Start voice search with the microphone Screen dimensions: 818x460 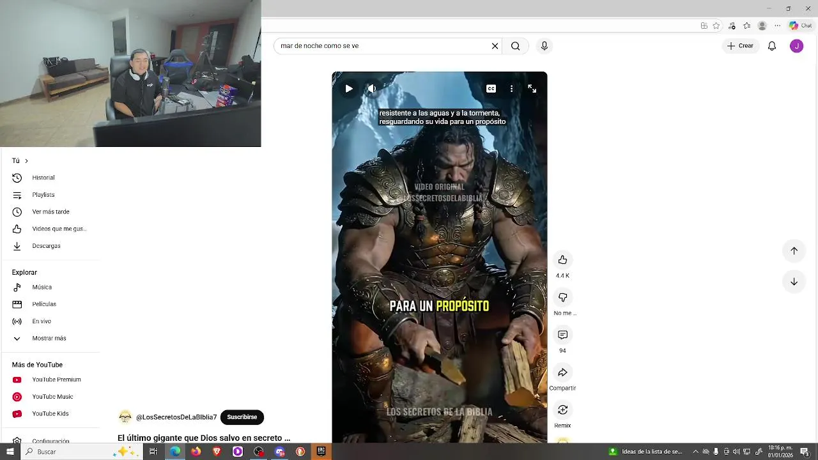click(x=544, y=46)
